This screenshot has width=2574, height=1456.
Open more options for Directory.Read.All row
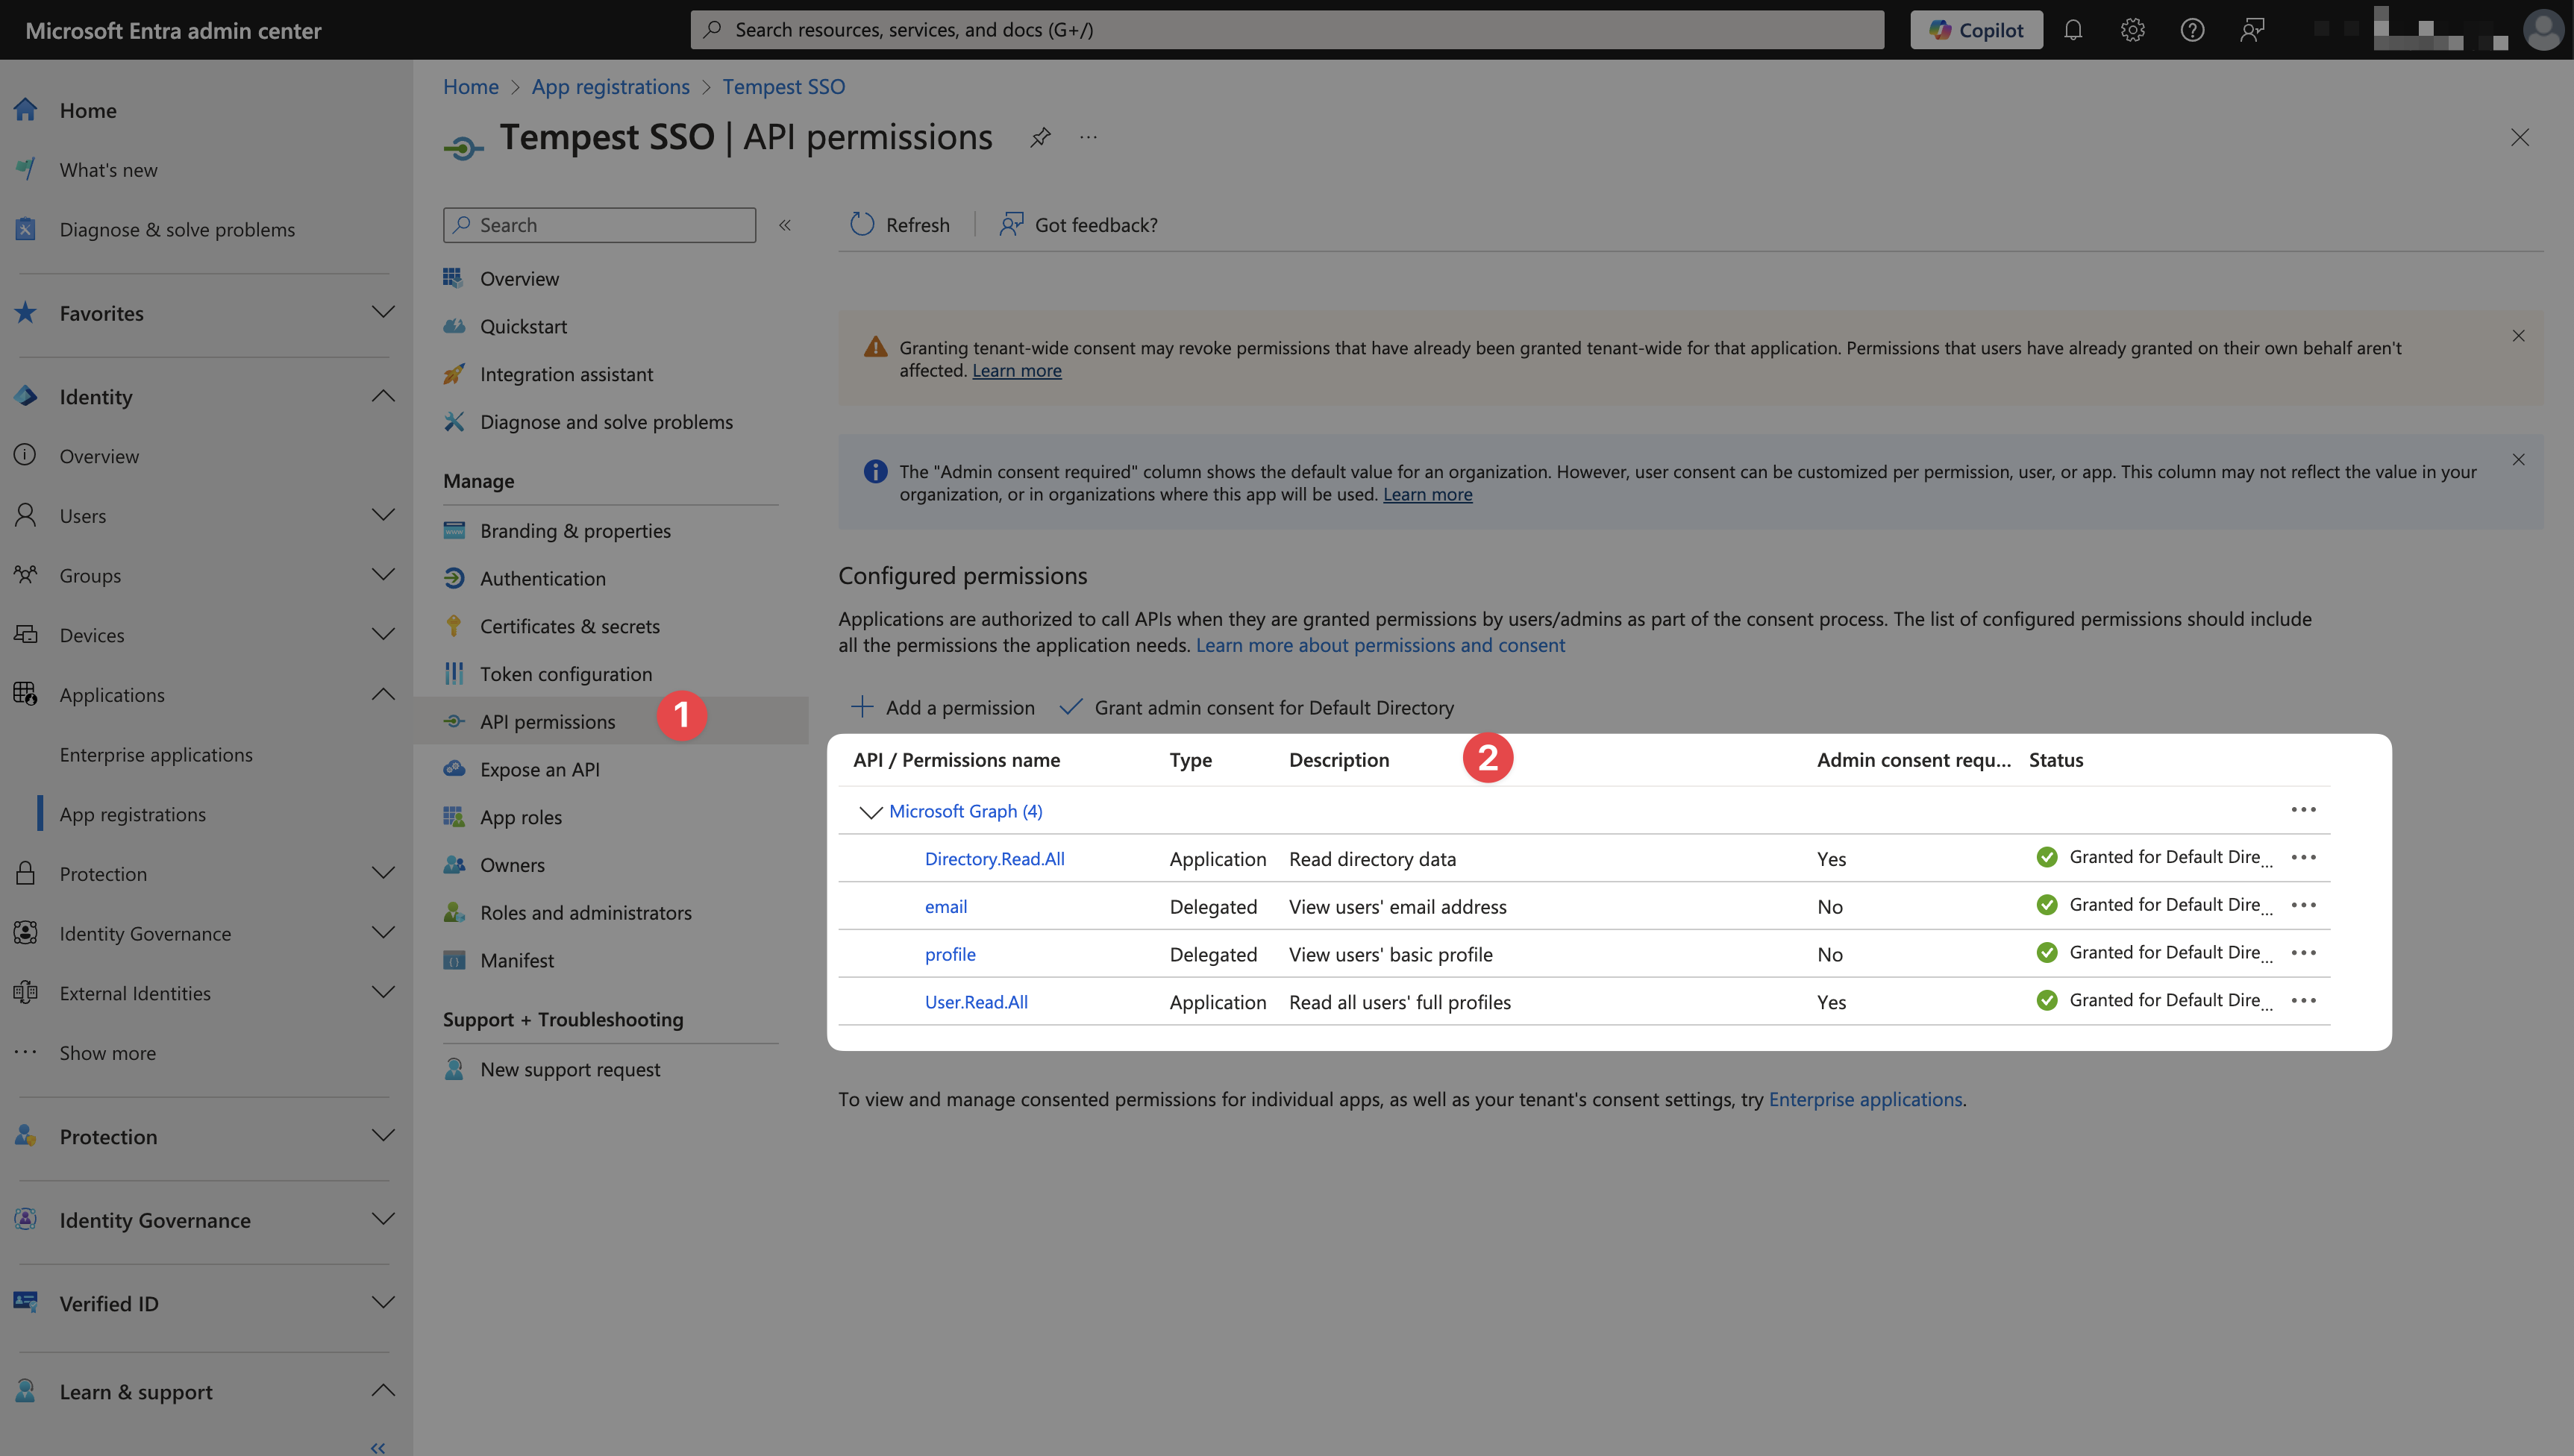tap(2303, 857)
